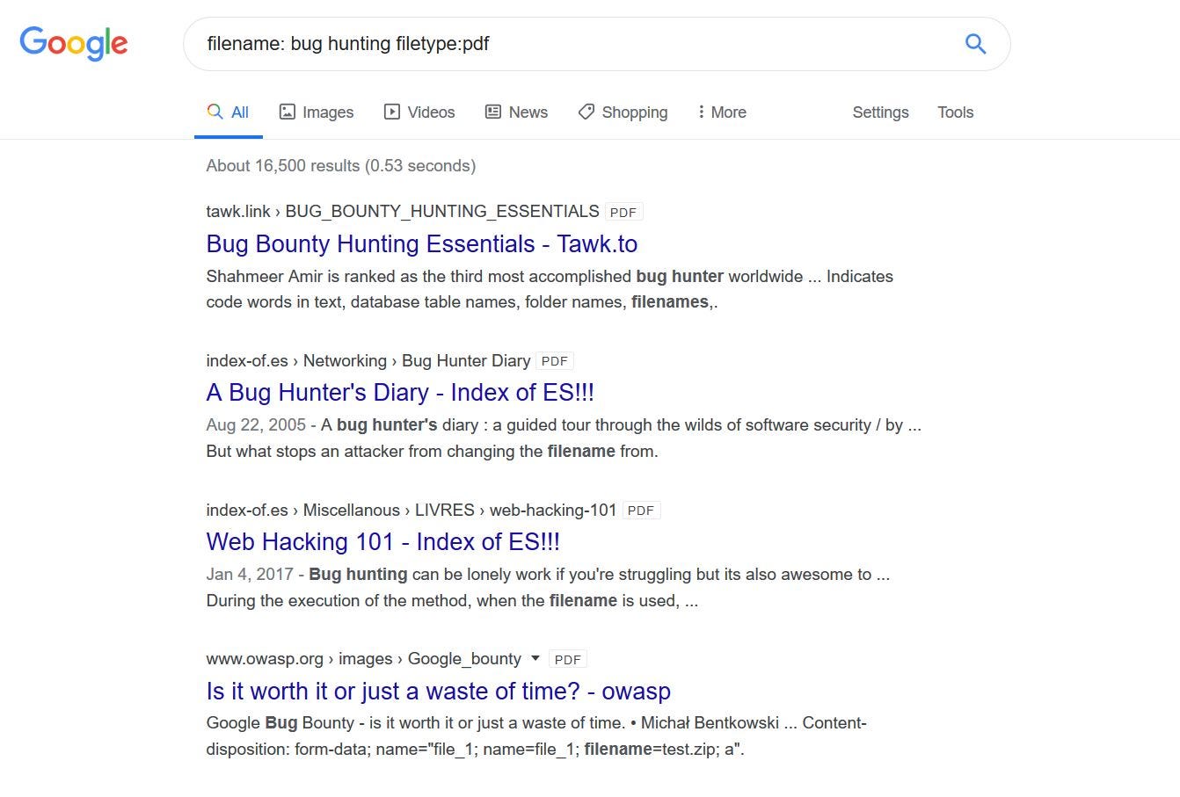Expand dropdown arrow beside owasp Google_bounty URL
1180x797 pixels.
[535, 658]
